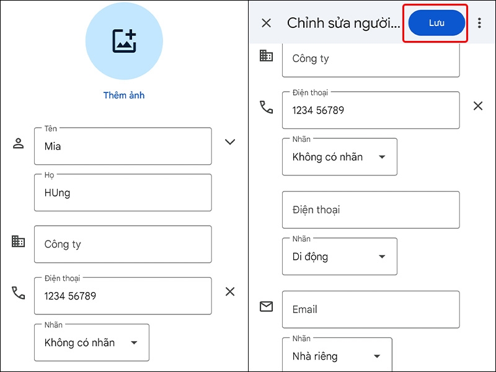Screen dimensions: 496x372
Task: Expand the name details chevron next to Mia
Action: click(230, 142)
